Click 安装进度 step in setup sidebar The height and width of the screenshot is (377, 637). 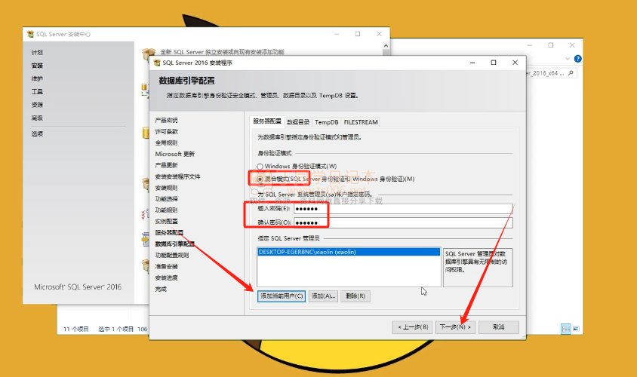[x=166, y=277]
